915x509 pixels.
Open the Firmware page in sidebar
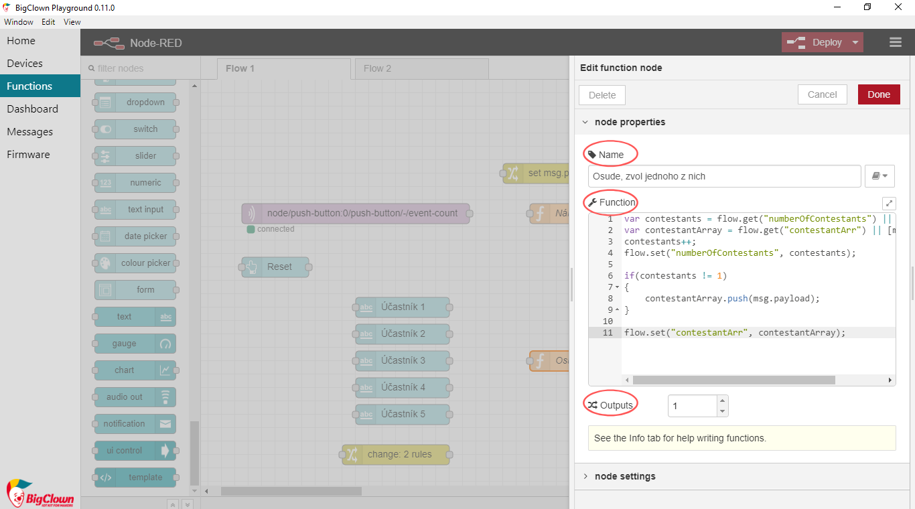(x=40, y=154)
